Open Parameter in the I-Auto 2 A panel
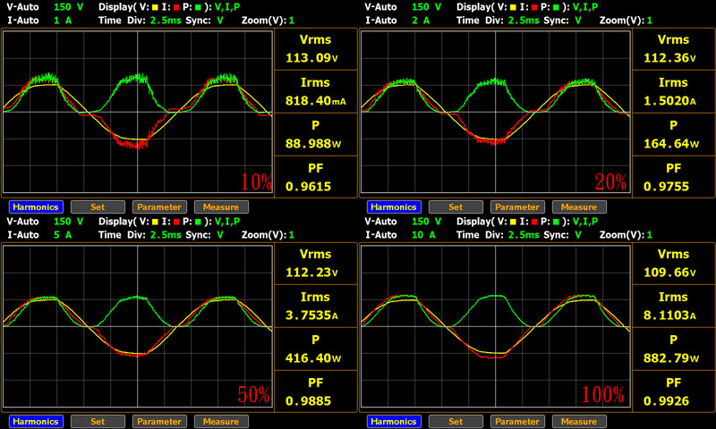 (517, 207)
